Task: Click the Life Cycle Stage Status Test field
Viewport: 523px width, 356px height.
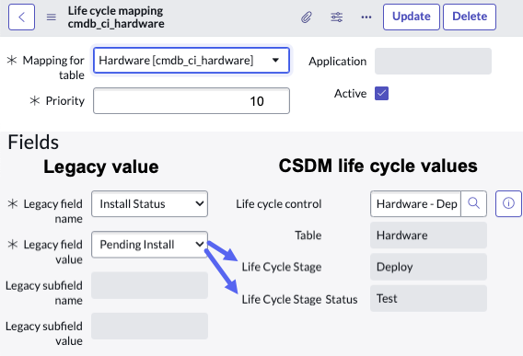Action: pyautogui.click(x=428, y=298)
